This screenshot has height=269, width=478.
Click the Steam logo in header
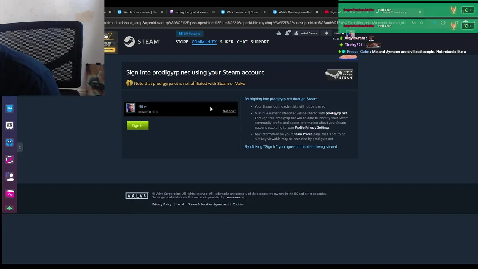(142, 41)
